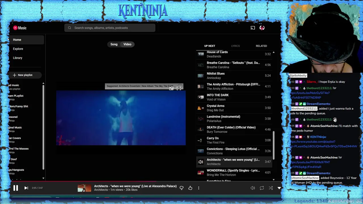
Task: Create a New playlist
Action: point(25,75)
